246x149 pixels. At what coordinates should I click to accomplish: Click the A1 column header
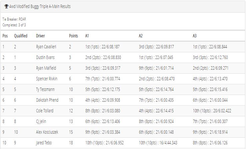tap(87, 36)
